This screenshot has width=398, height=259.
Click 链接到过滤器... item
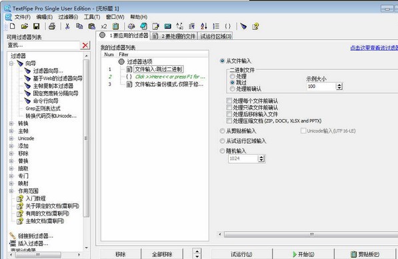coord(35,236)
